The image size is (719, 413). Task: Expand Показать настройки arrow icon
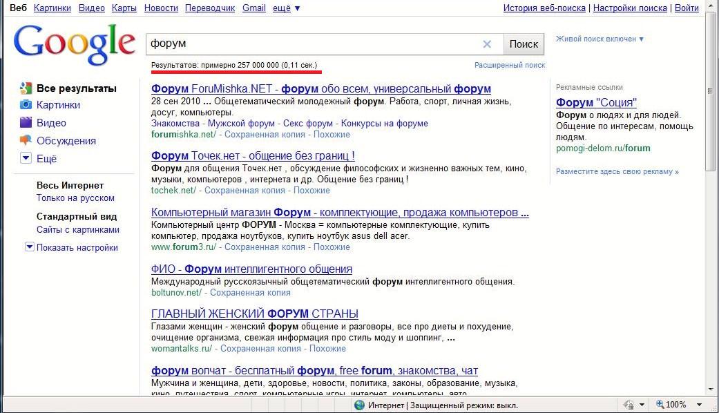click(x=29, y=247)
